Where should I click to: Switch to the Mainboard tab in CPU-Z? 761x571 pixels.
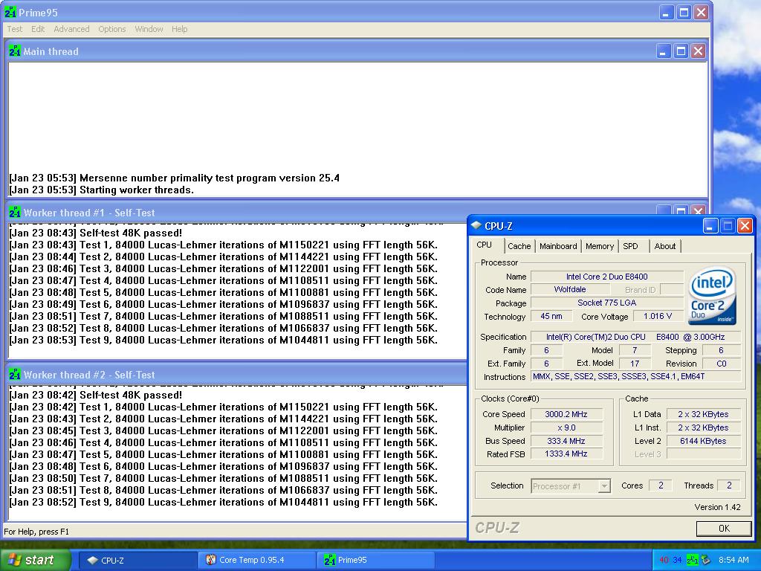(558, 246)
